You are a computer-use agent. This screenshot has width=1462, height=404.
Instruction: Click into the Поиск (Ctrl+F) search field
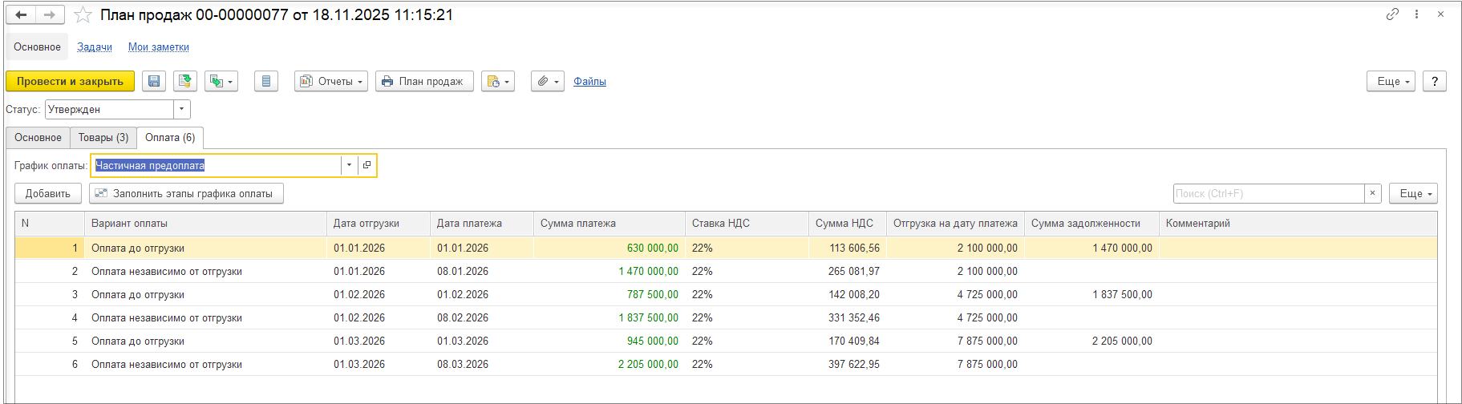click(x=1268, y=193)
